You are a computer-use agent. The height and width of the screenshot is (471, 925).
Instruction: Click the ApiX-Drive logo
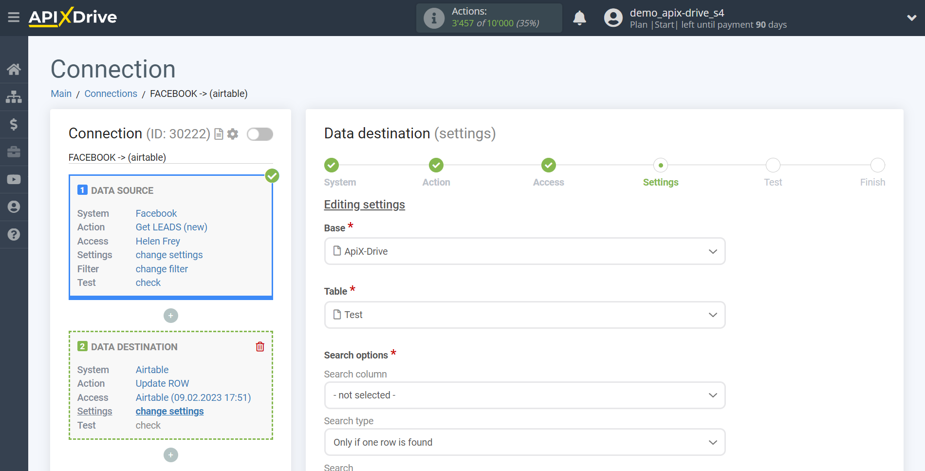pos(73,17)
